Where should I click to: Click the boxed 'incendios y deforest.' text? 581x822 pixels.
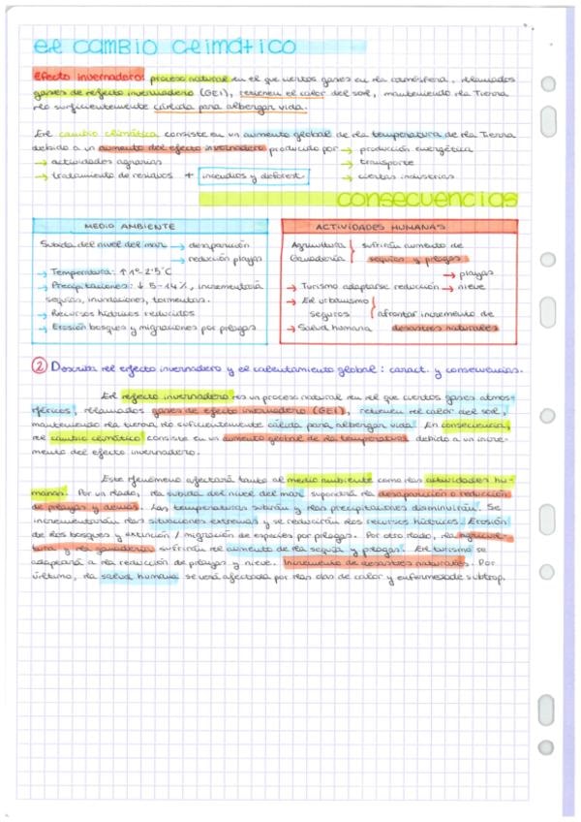click(254, 176)
